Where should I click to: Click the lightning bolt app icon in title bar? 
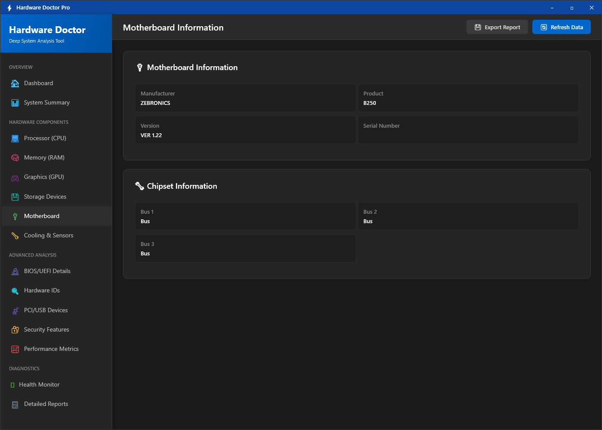(x=9, y=8)
